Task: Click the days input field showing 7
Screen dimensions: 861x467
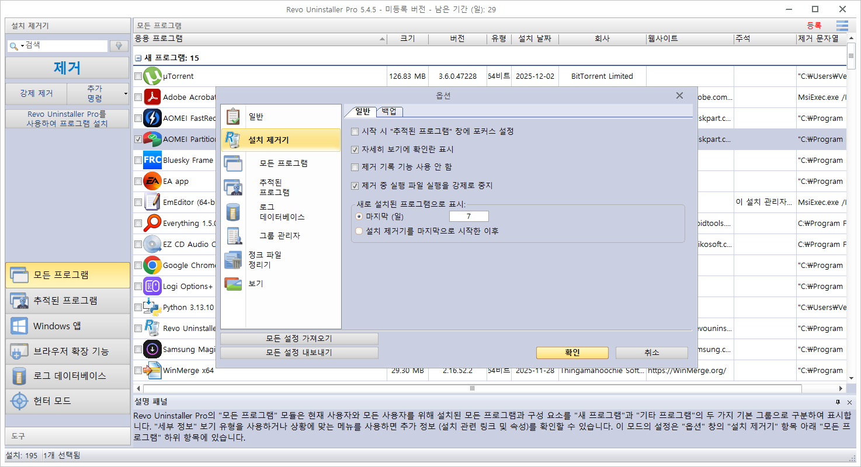Action: click(x=468, y=217)
